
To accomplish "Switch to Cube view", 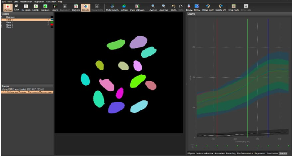I will point(16,7).
